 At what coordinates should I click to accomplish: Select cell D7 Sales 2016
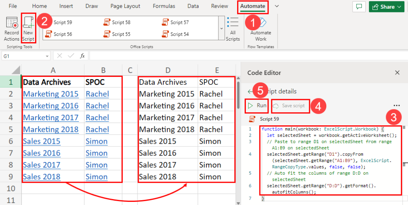pos(168,153)
